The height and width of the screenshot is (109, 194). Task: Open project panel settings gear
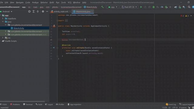[43, 12]
